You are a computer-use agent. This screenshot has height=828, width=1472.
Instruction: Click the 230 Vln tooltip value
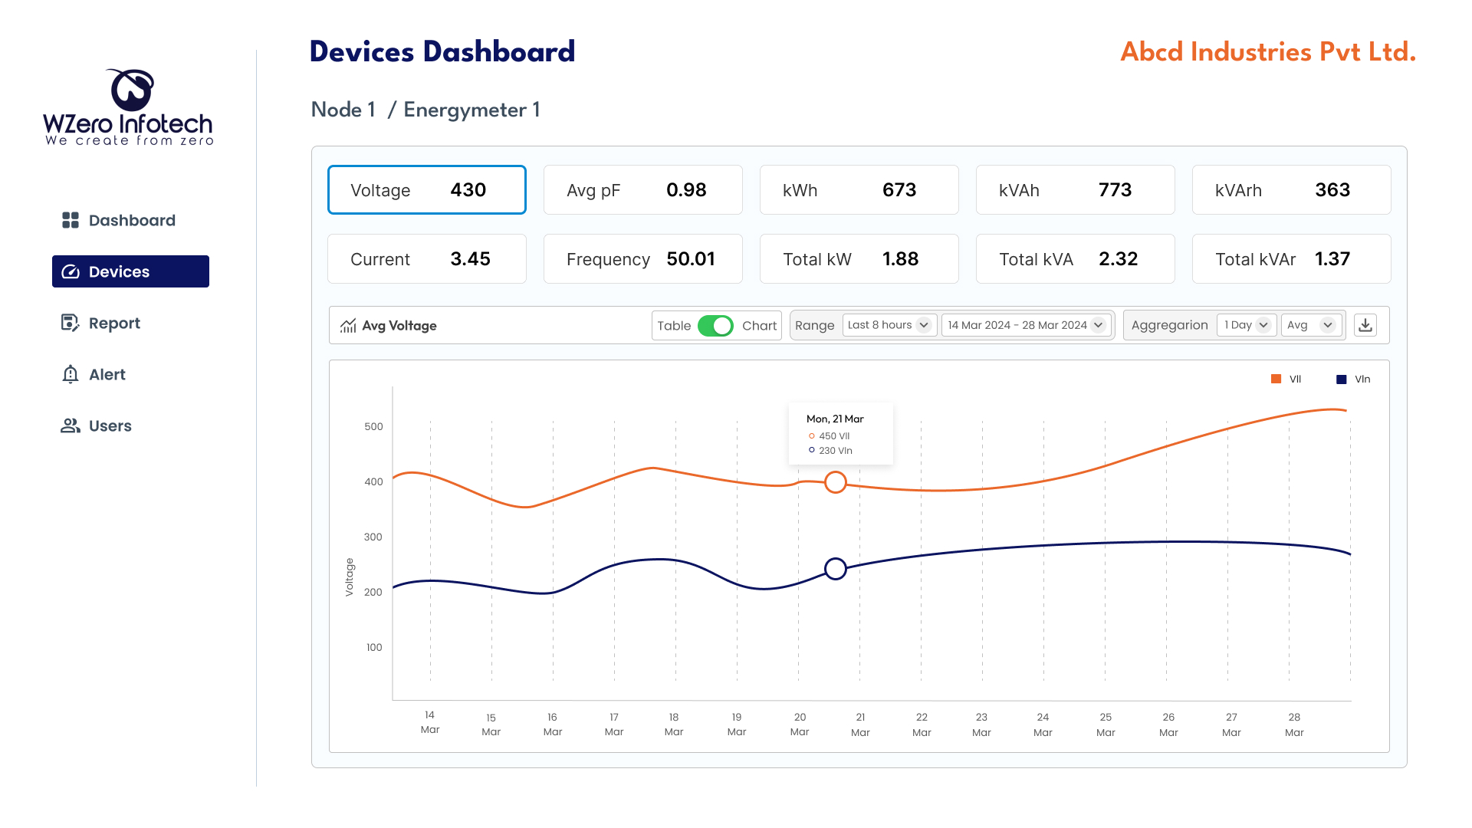coord(836,450)
